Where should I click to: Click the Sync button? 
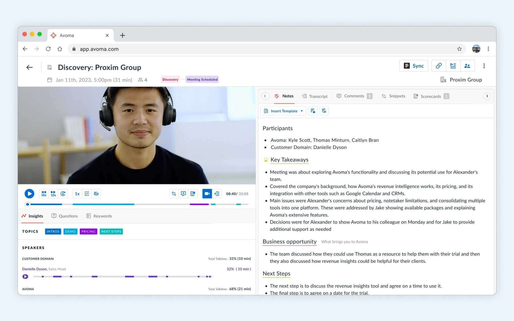[414, 66]
